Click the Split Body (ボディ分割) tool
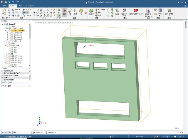The height and width of the screenshot is (139, 188). point(100,9)
